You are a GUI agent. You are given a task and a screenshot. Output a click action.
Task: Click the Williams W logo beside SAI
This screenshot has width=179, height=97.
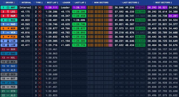(8, 66)
